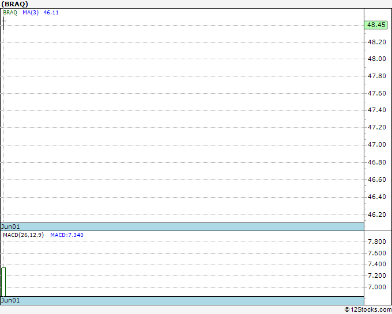This screenshot has height=314, width=392.
Task: Click the 47.60 price axis label
Action: point(377,93)
